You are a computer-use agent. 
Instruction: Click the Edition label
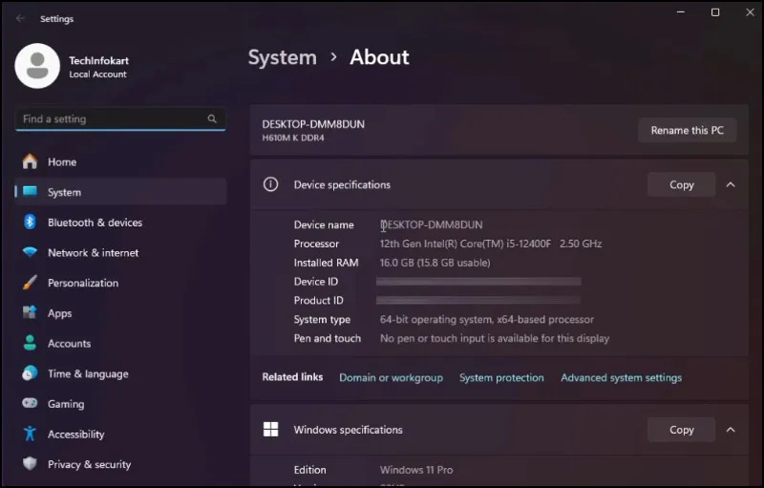(309, 470)
